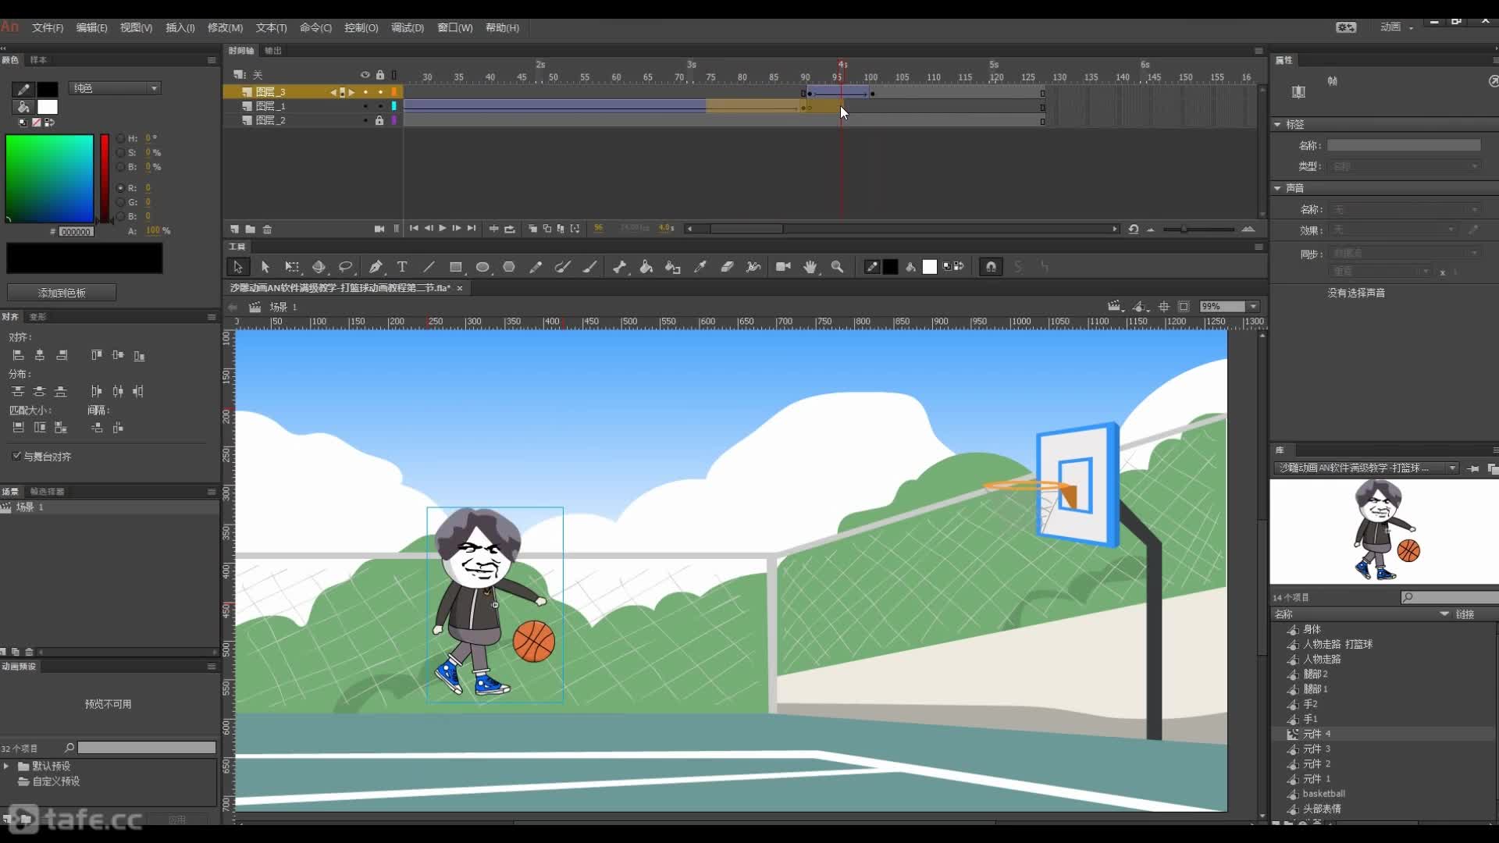Click the hex color input field

click(x=76, y=232)
